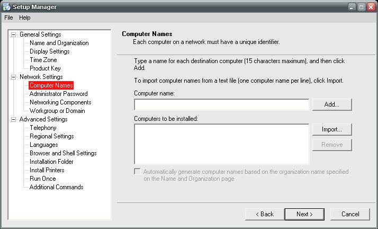Select Workgroup or Domain item

(57, 111)
